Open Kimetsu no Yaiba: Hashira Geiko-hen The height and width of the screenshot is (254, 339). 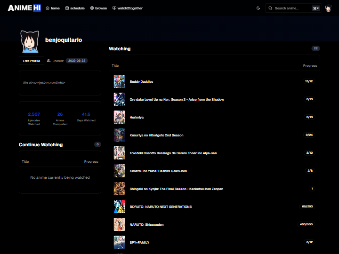[158, 171]
